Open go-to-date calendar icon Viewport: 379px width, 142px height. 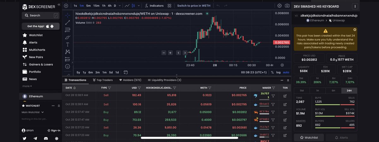(x=125, y=72)
